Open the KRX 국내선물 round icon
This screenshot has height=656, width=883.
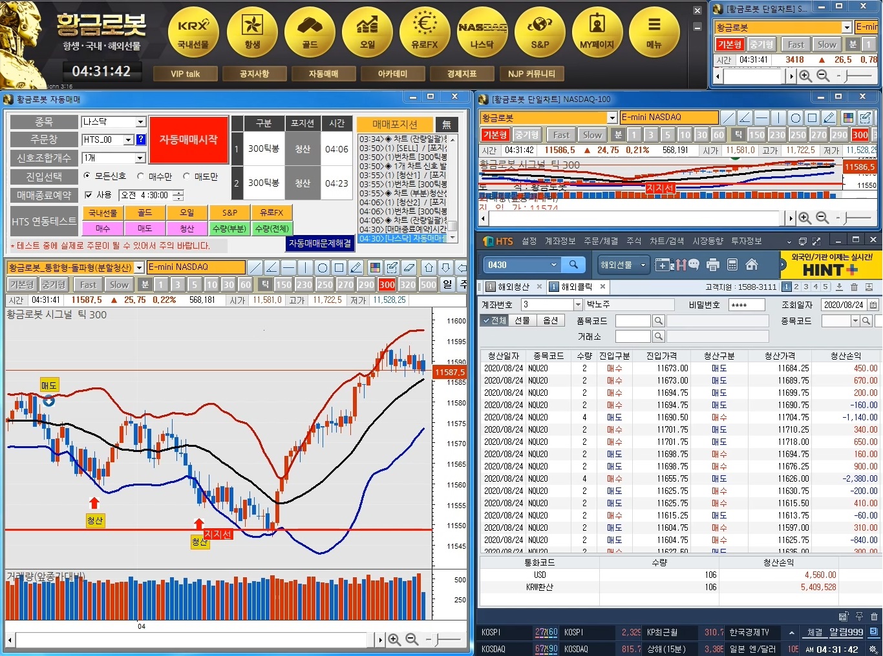193,32
